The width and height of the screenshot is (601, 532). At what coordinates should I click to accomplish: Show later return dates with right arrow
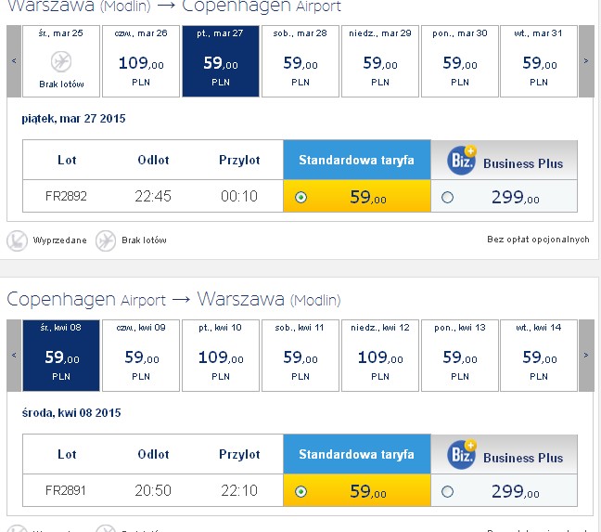point(586,356)
